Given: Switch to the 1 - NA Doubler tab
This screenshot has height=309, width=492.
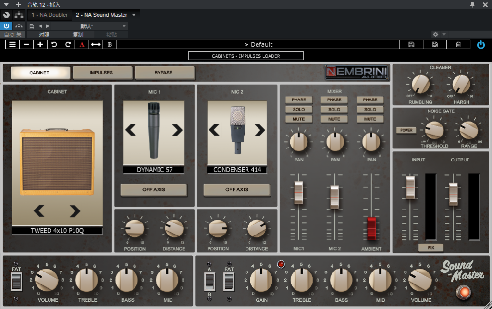Looking at the screenshot, I should tap(49, 15).
